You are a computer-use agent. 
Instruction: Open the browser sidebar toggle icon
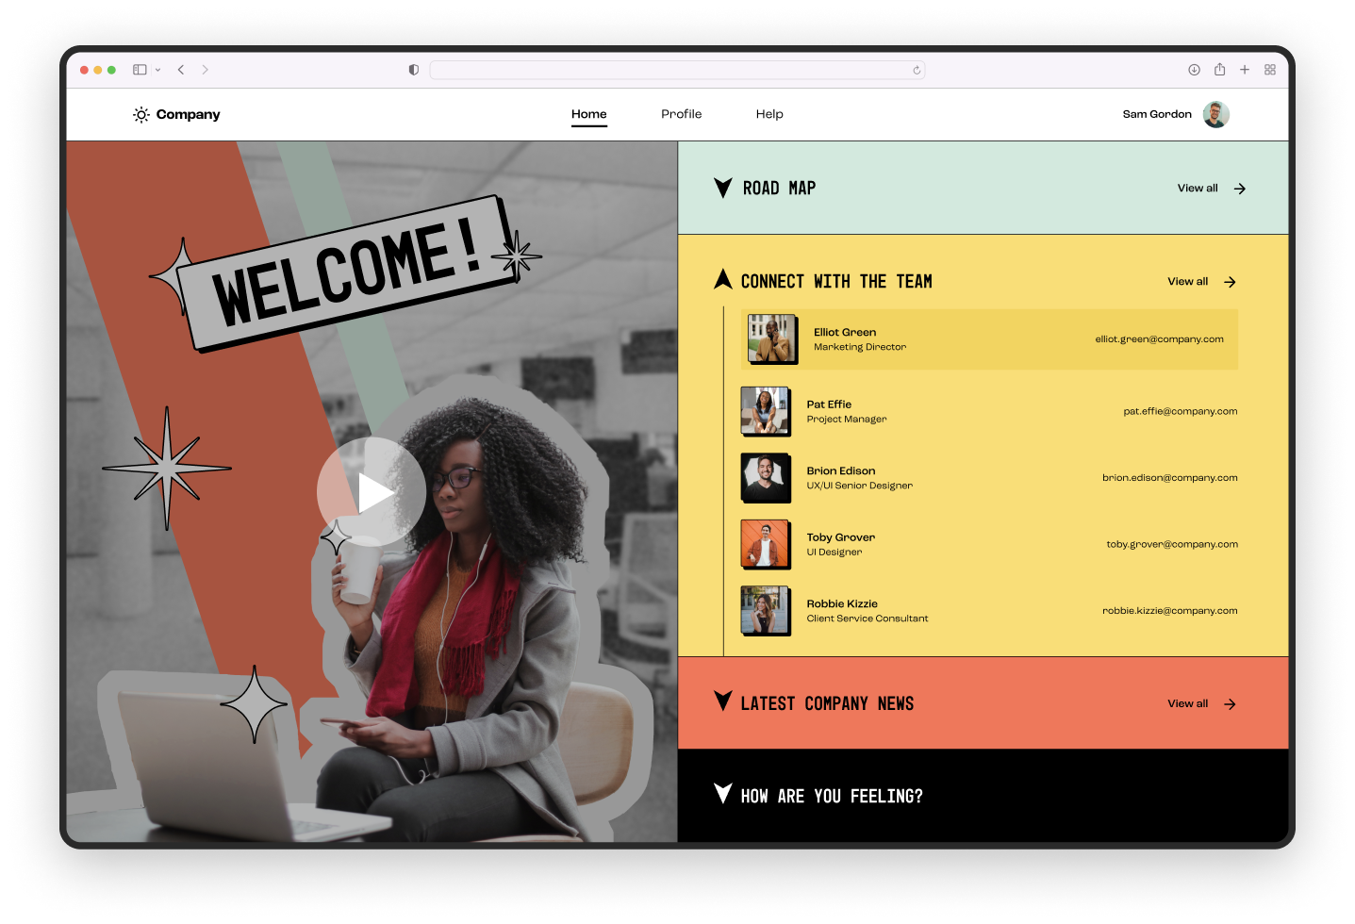(140, 70)
